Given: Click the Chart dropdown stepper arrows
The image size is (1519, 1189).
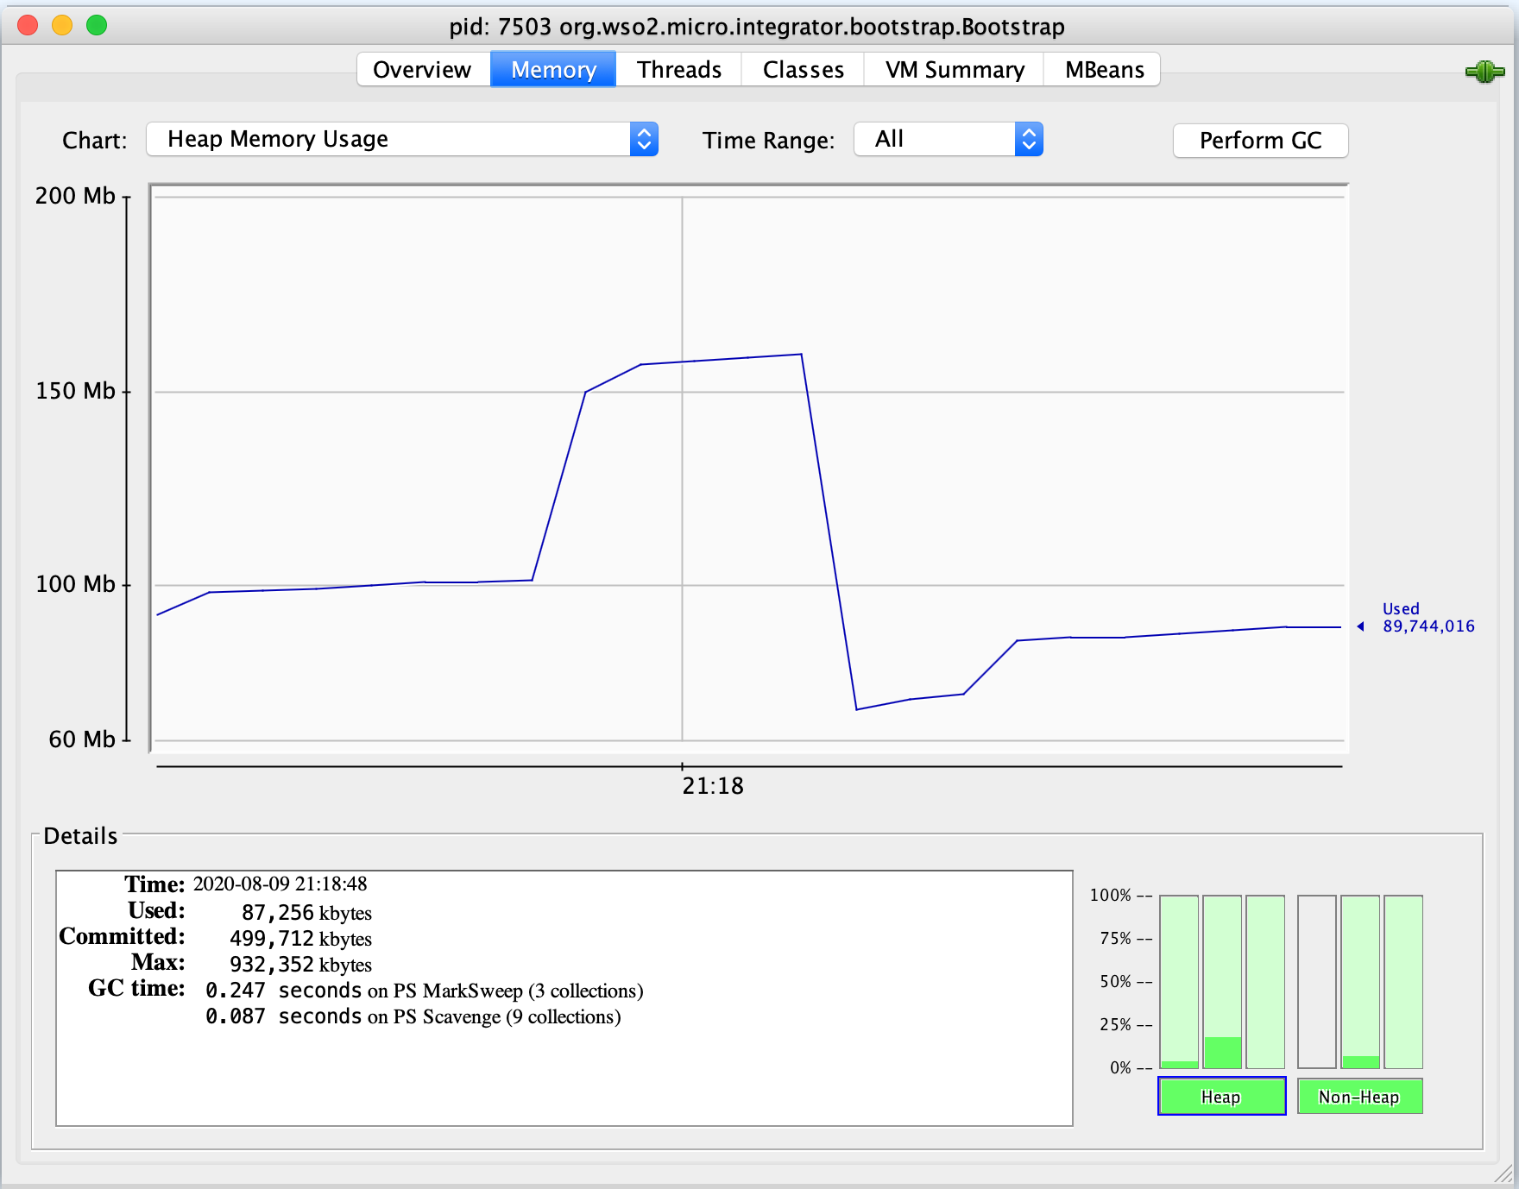Looking at the screenshot, I should pyautogui.click(x=643, y=139).
